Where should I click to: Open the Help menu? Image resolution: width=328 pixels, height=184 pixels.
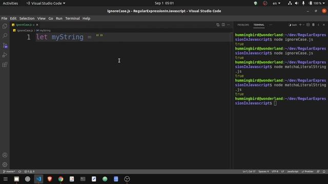pos(86,18)
